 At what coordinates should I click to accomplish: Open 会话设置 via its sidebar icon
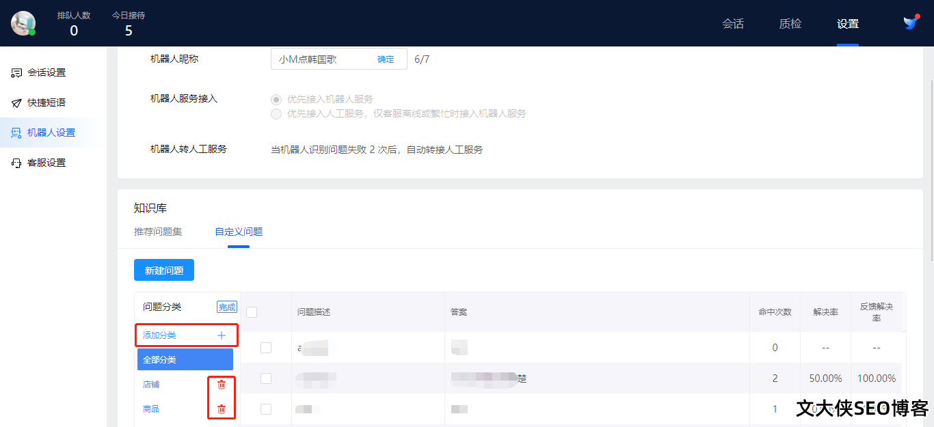[x=16, y=72]
